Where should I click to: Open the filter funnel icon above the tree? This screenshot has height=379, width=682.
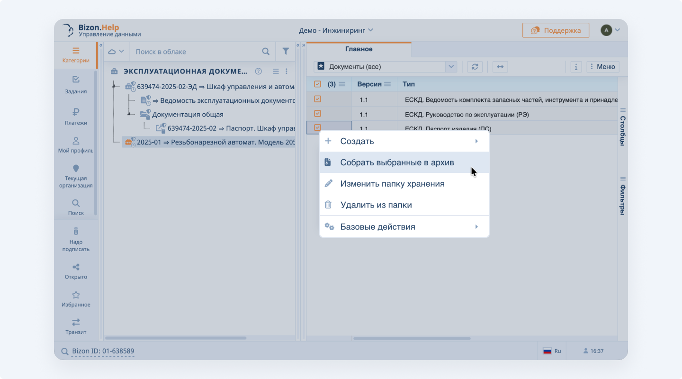tap(286, 51)
